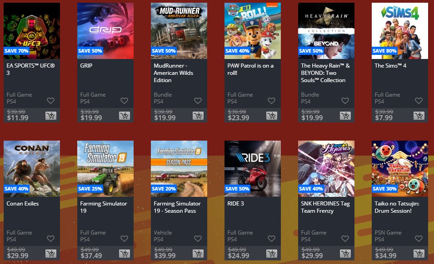
Task: Open the RIDE 3 cover image
Action: pos(252,169)
